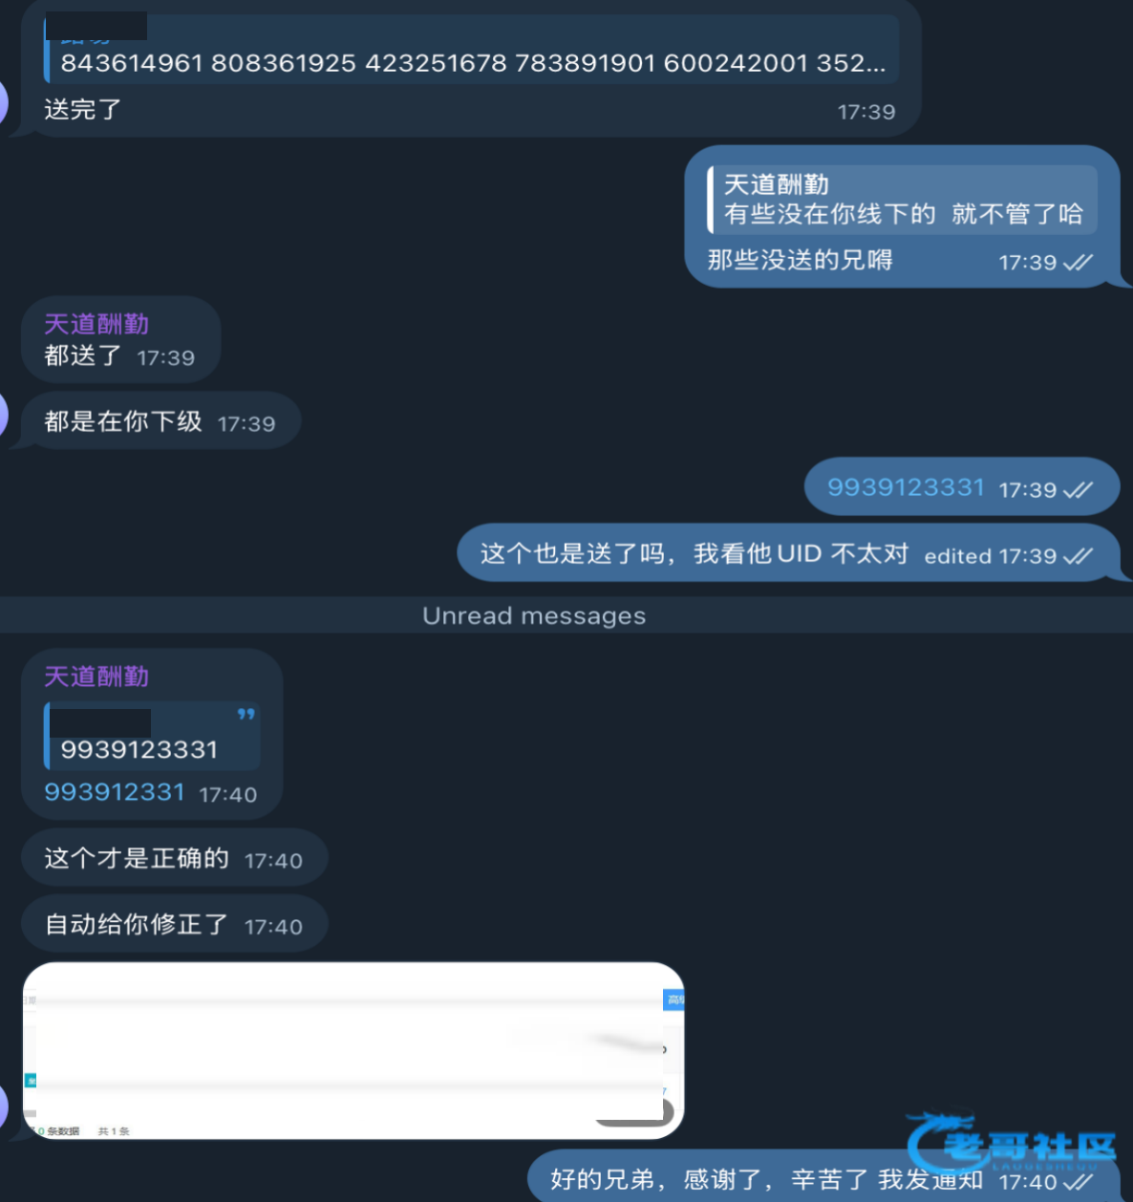Click the read receipt on the edited UID question
Image resolution: width=1133 pixels, height=1202 pixels.
(1078, 556)
